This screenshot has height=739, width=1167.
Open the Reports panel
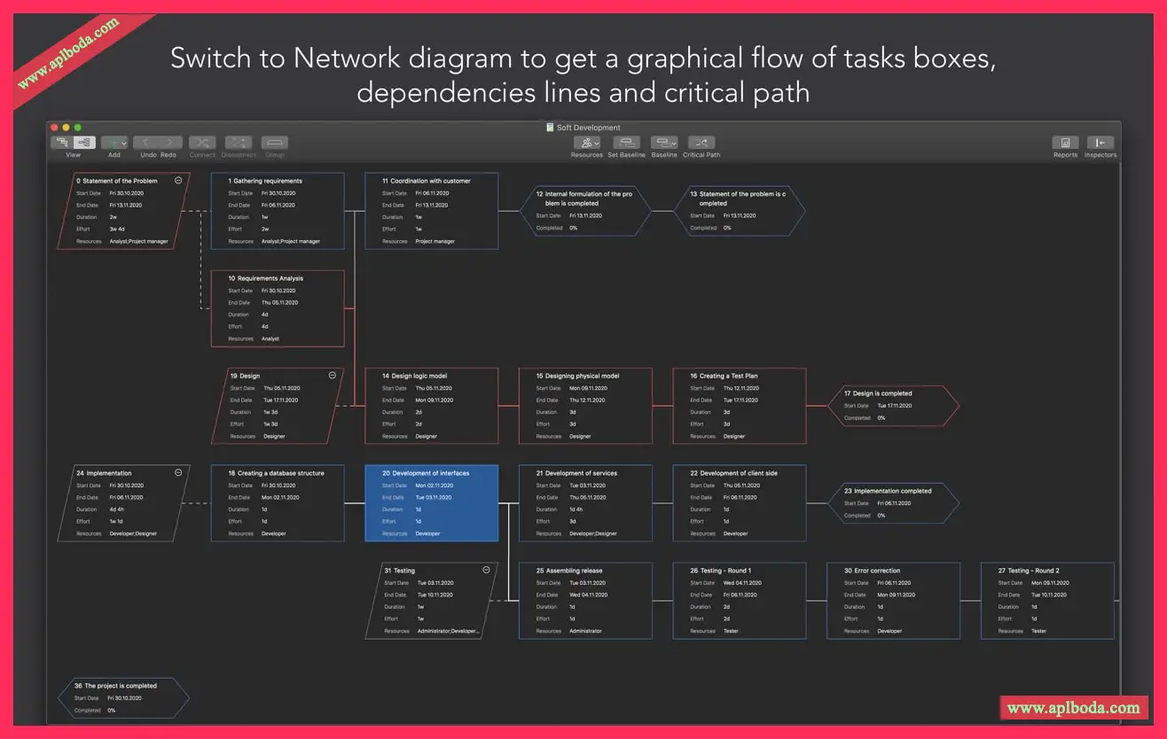tap(1065, 143)
